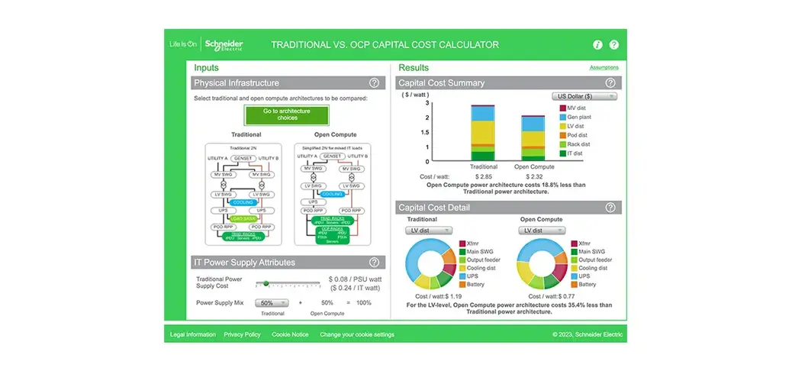Click the Traditional stacked cost bar

pos(483,132)
